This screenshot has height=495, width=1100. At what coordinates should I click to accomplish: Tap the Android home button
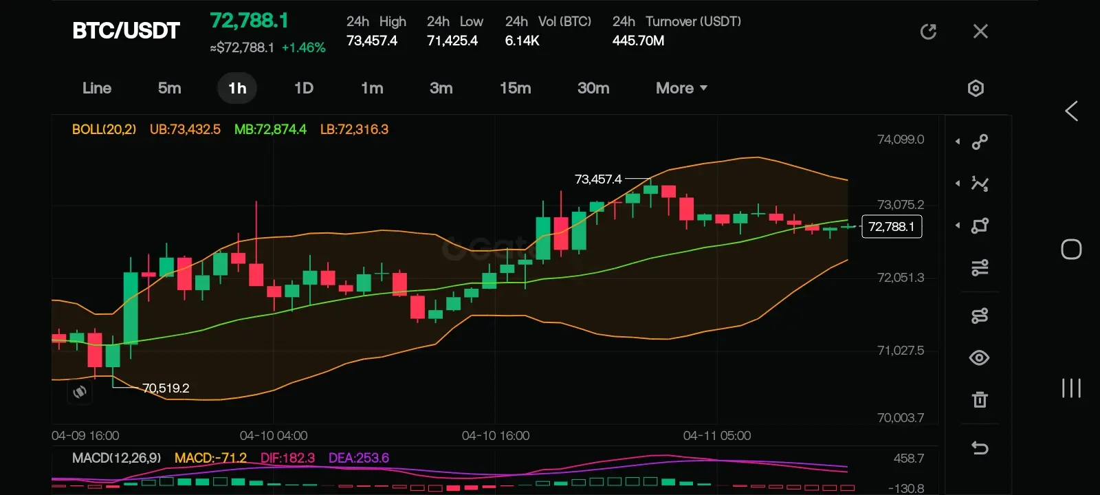[x=1071, y=249]
